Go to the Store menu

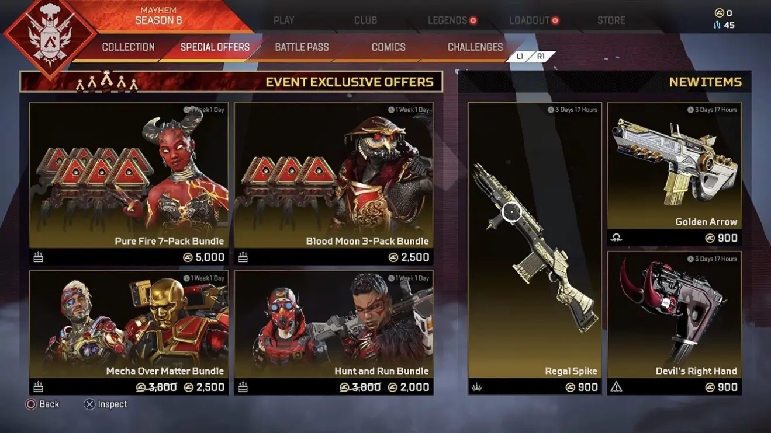click(611, 20)
